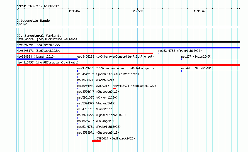This screenshot has width=248, height=152.
Task: Open nsv6064951 (Wu2021) label
Action: point(93,86)
